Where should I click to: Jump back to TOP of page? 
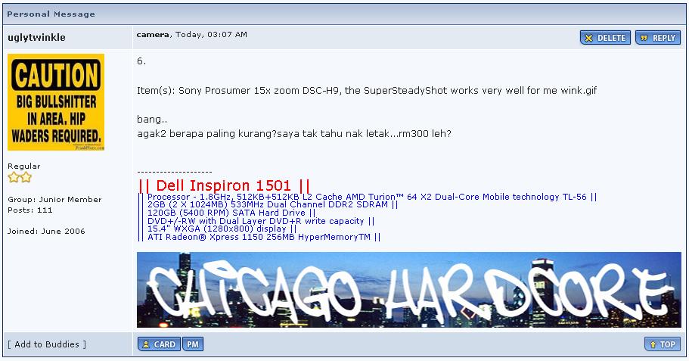pyautogui.click(x=663, y=344)
